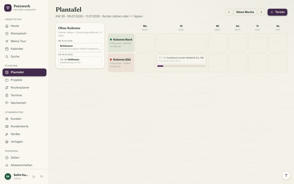Add a new Termin
The width and height of the screenshot is (294, 184).
point(277,12)
